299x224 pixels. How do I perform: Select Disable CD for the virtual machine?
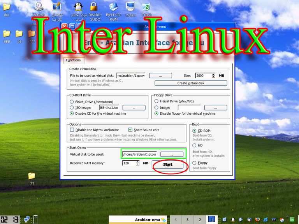coord(72,113)
